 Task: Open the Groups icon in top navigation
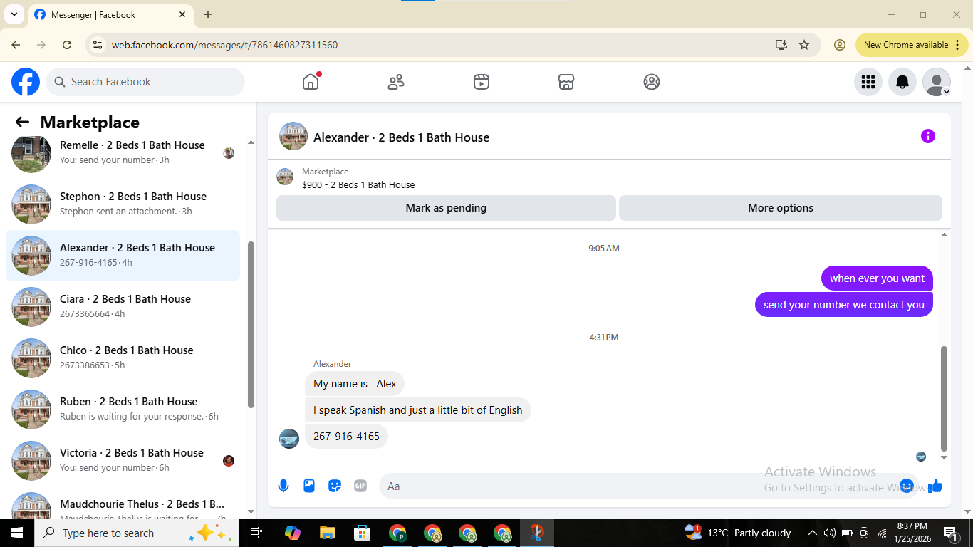click(x=652, y=82)
